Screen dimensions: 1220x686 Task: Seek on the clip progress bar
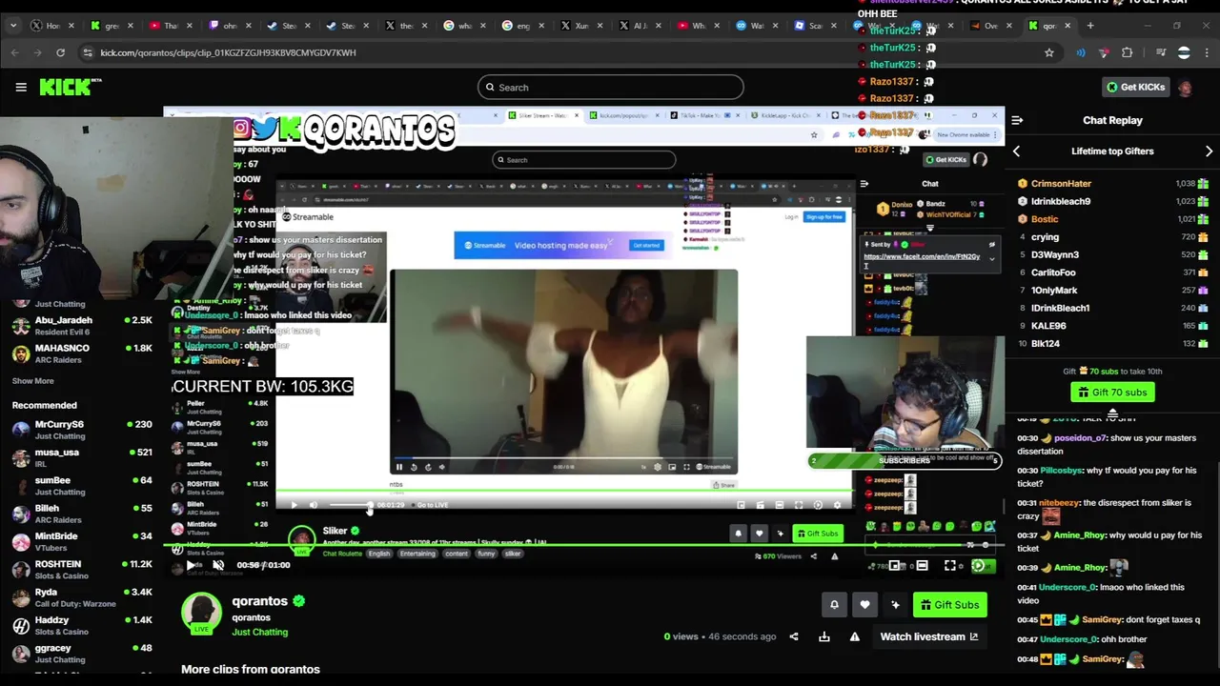point(583,547)
